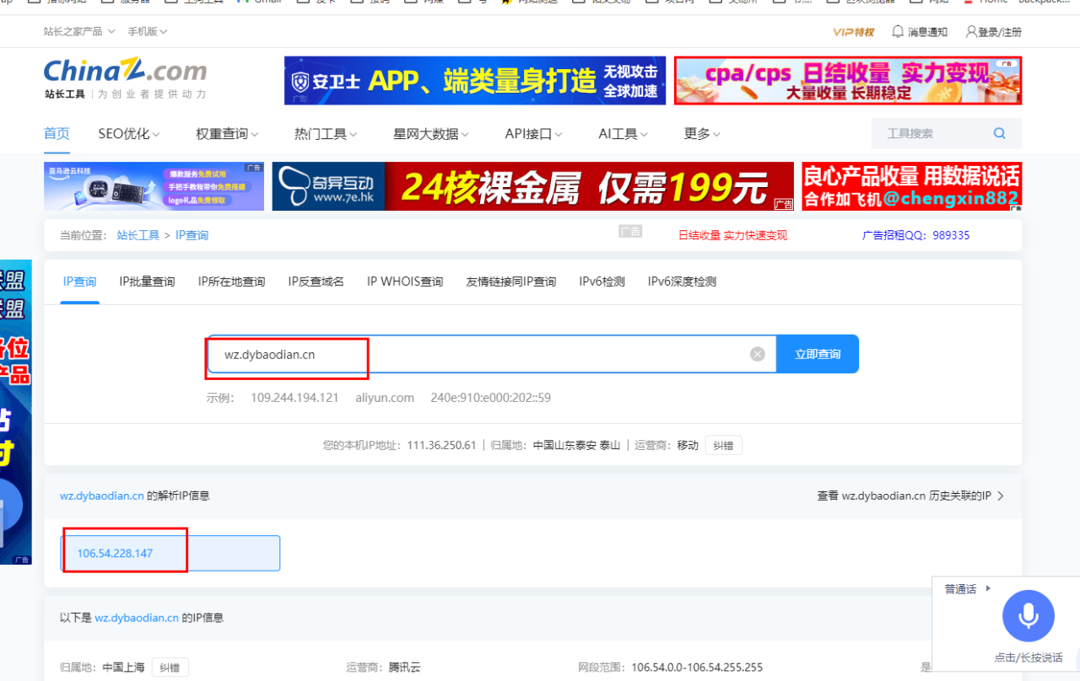Screen dimensions: 1080x681
Task: Open 查看 wz.dybaodian.cn 历史关联的IP link
Action: tap(910, 496)
